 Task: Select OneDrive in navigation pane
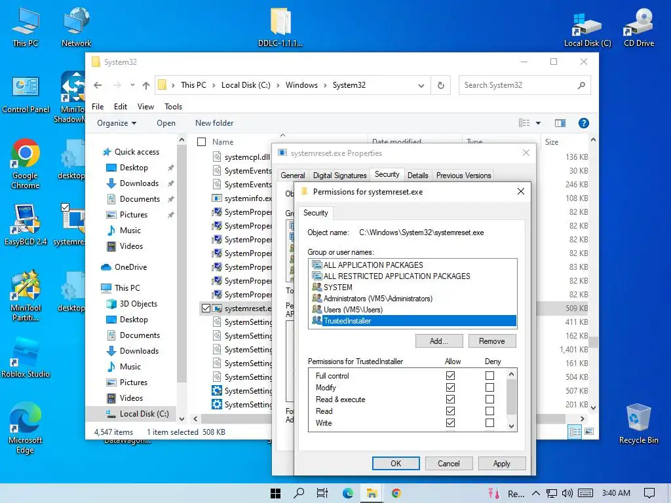coord(130,267)
